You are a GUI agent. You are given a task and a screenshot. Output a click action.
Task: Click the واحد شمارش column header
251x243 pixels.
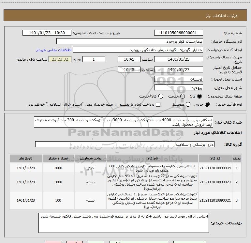[90, 159]
